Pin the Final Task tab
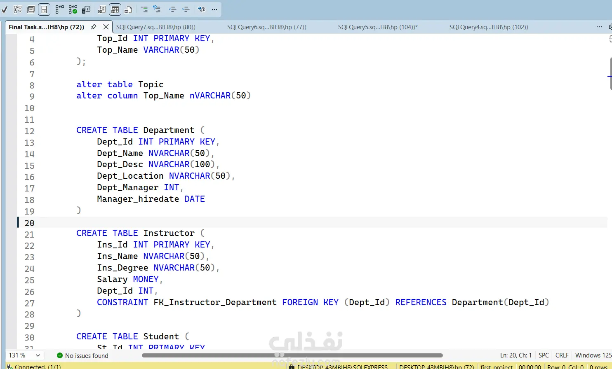The height and width of the screenshot is (369, 612). [94, 27]
